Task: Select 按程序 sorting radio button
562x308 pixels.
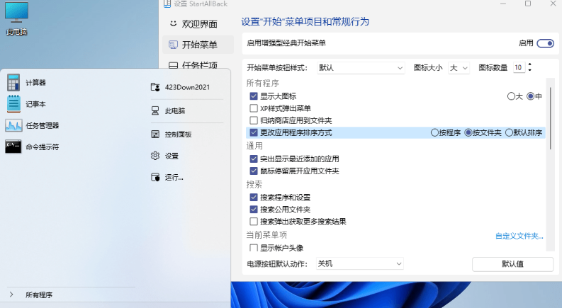Action: click(434, 133)
